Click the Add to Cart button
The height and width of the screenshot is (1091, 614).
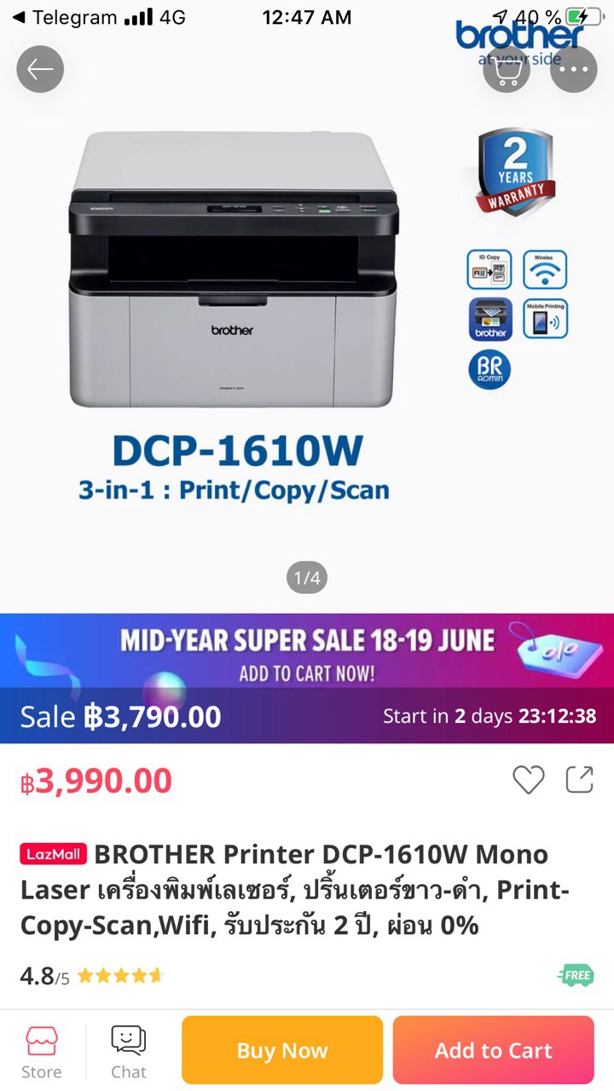pyautogui.click(x=494, y=1050)
